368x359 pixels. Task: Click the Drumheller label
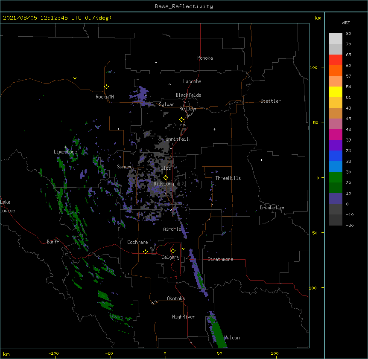point(272,208)
